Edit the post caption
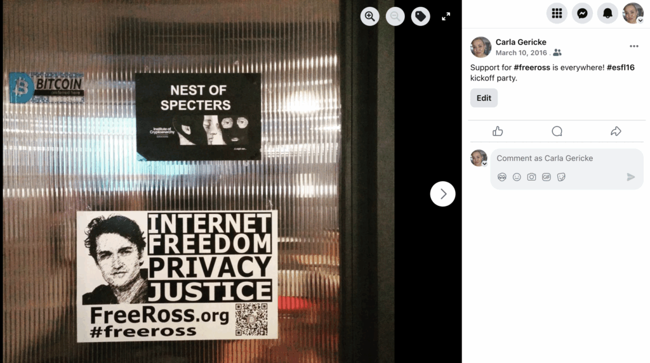 484,98
